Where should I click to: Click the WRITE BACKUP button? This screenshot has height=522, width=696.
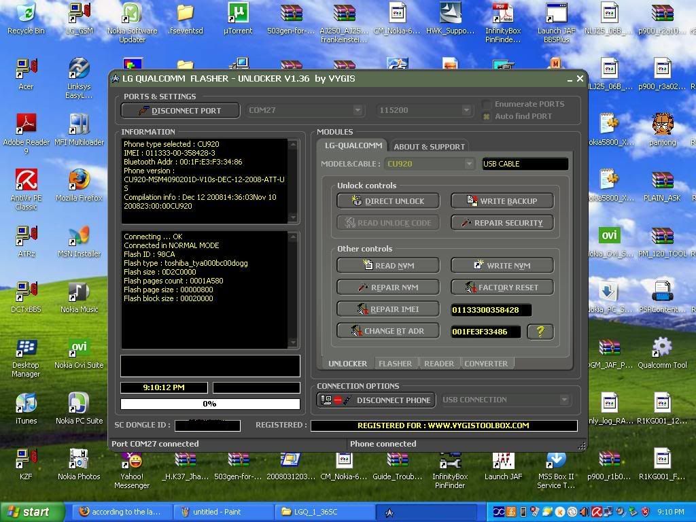[502, 201]
